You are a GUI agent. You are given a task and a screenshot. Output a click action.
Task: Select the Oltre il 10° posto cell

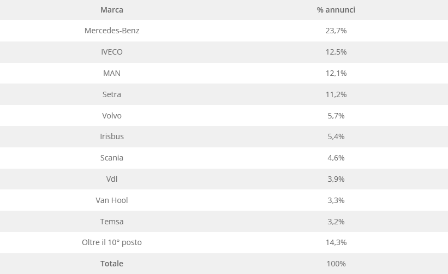click(112, 242)
